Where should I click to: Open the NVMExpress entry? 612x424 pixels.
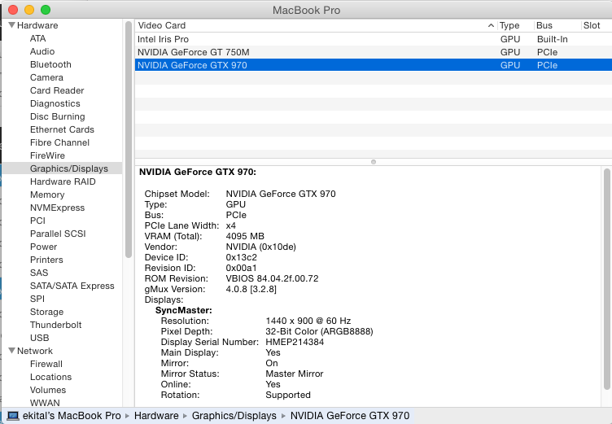[x=57, y=208]
